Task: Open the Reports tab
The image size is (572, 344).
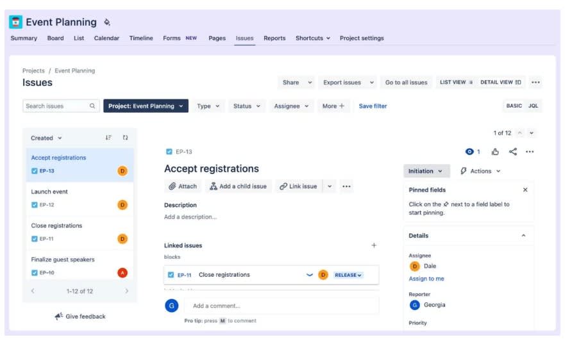Action: [274, 38]
